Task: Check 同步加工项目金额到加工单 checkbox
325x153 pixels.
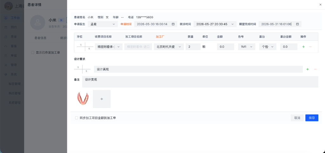Action: pyautogui.click(x=76, y=118)
